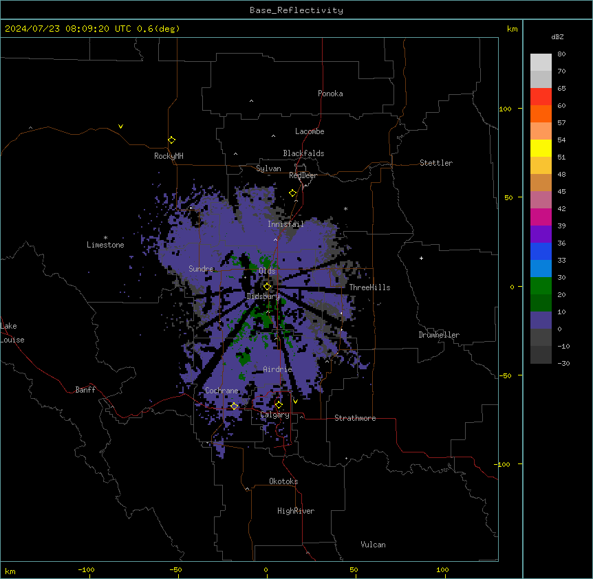Click the -30 value on the dBZ legend
Viewport: 593px width, 579px height.
point(563,364)
